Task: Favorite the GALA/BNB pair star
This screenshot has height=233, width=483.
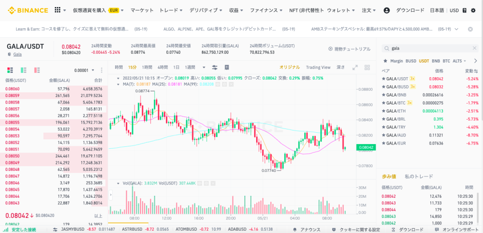Action: click(x=383, y=95)
